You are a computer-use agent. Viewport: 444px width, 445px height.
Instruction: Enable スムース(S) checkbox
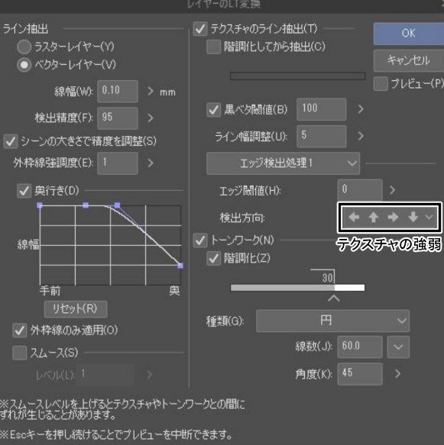20,353
